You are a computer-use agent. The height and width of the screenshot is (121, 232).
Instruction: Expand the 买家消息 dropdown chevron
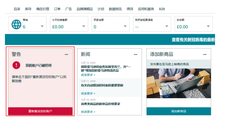coord(125,26)
